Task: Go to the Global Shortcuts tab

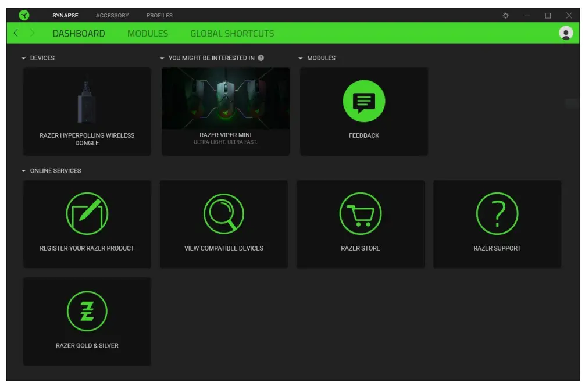Action: (232, 34)
